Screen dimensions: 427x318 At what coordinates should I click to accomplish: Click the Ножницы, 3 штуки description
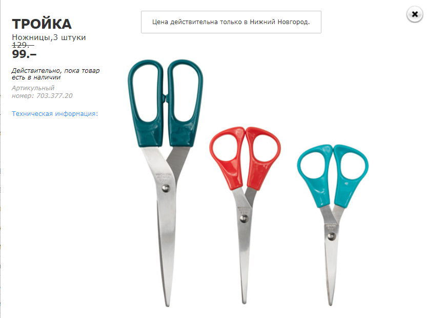[49, 37]
